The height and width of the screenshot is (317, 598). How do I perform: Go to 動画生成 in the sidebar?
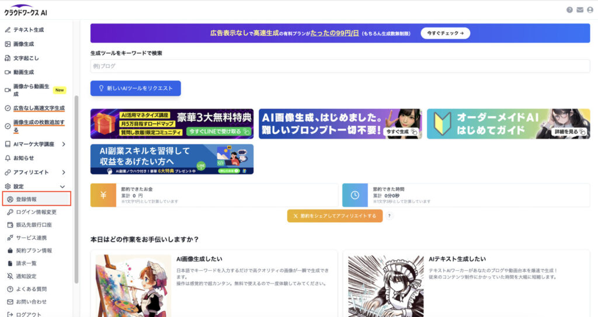[x=23, y=72]
